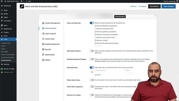
Task: Click the Settings icon in sidebar
Action: [2, 64]
